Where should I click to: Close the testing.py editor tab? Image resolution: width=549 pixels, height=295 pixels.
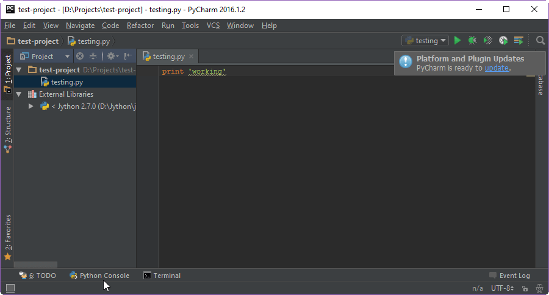(191, 56)
